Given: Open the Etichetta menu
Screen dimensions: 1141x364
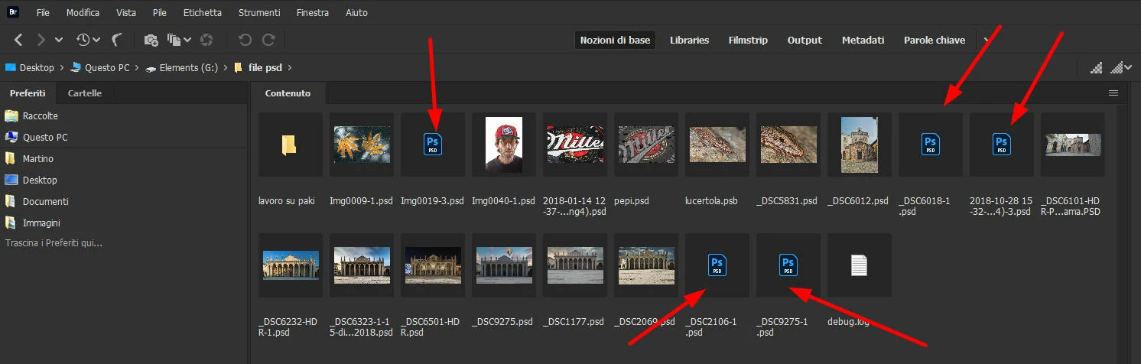Looking at the screenshot, I should tap(203, 13).
